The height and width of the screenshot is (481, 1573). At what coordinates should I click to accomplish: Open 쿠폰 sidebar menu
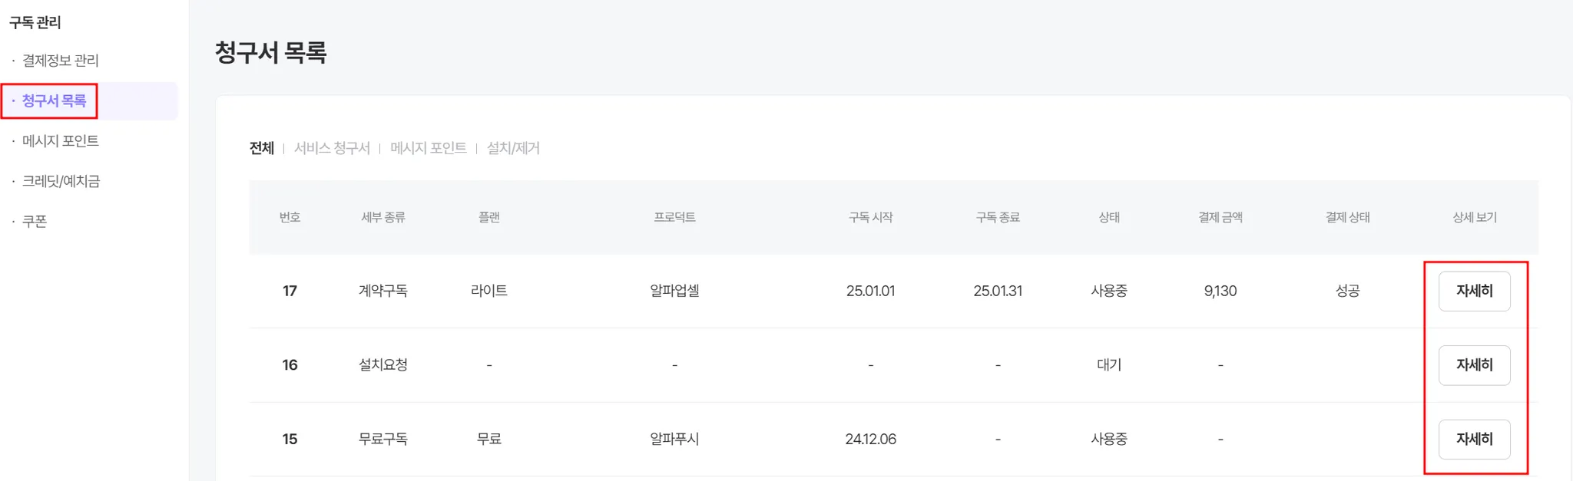pos(35,222)
